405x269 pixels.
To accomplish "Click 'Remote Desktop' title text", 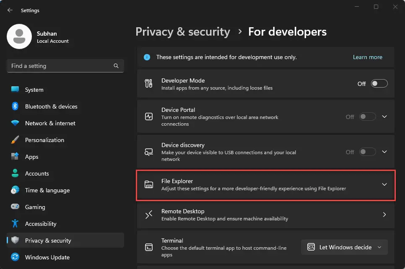I will [183, 211].
